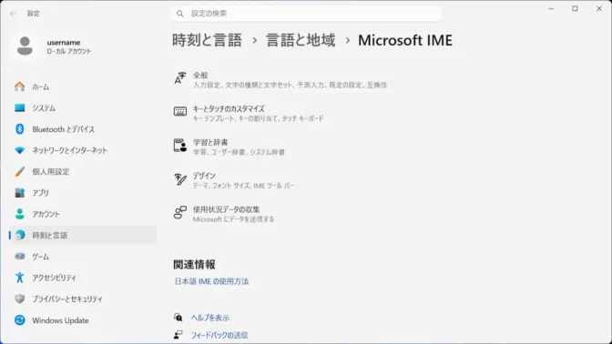Open Windows Update sidebar entry
The height and width of the screenshot is (344, 612).
pyautogui.click(x=83, y=320)
